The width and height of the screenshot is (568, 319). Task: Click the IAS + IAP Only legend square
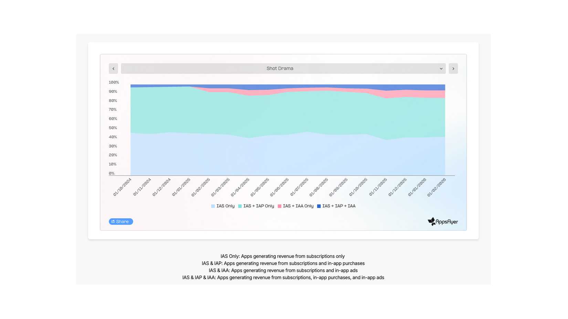tap(240, 206)
